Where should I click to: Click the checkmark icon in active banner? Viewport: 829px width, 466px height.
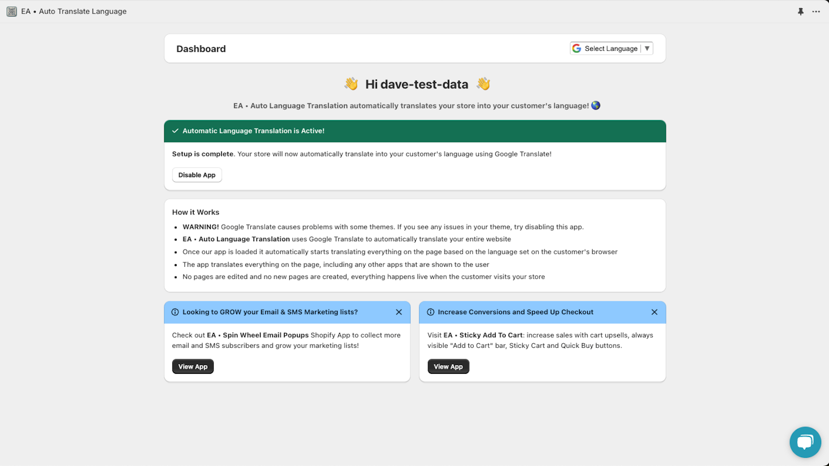(175, 131)
